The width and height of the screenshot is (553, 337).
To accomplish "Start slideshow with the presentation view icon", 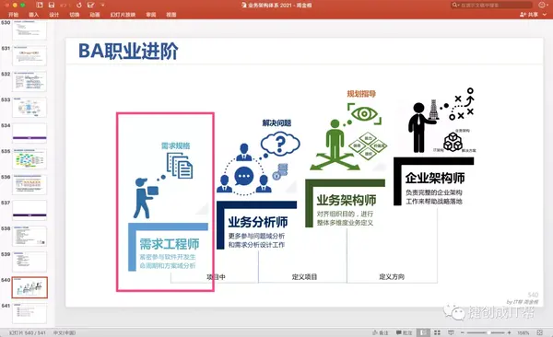I will click(451, 332).
